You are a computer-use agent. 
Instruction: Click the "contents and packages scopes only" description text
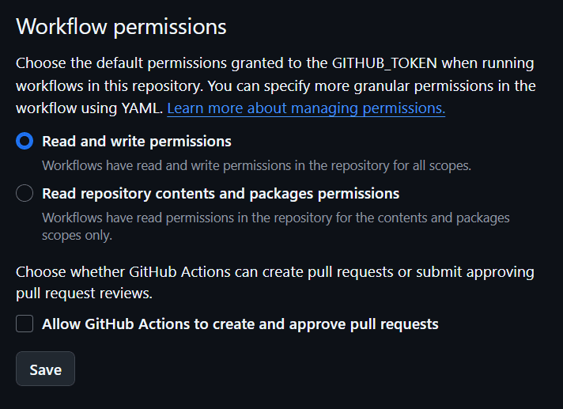pos(275,225)
